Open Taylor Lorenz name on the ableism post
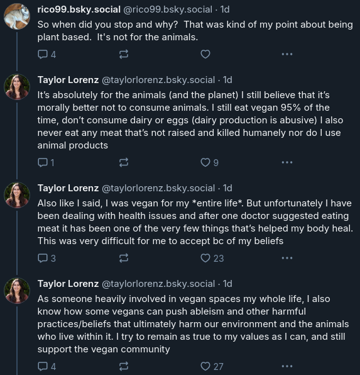360x375 pixels. click(68, 284)
